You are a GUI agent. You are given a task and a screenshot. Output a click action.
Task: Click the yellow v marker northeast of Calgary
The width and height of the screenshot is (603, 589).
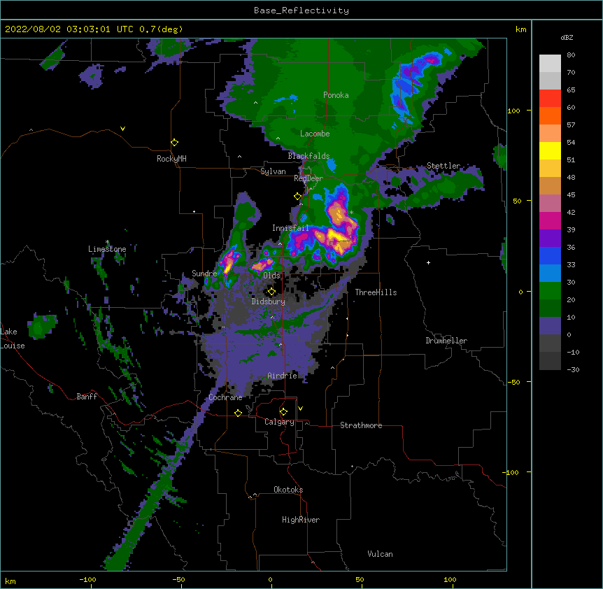point(300,409)
